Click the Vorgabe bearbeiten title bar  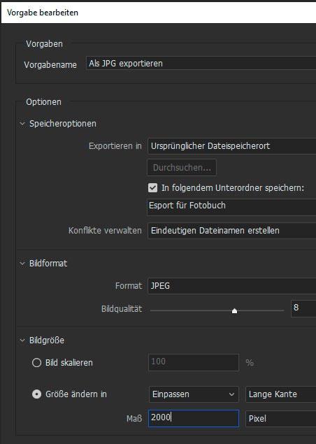click(x=159, y=13)
